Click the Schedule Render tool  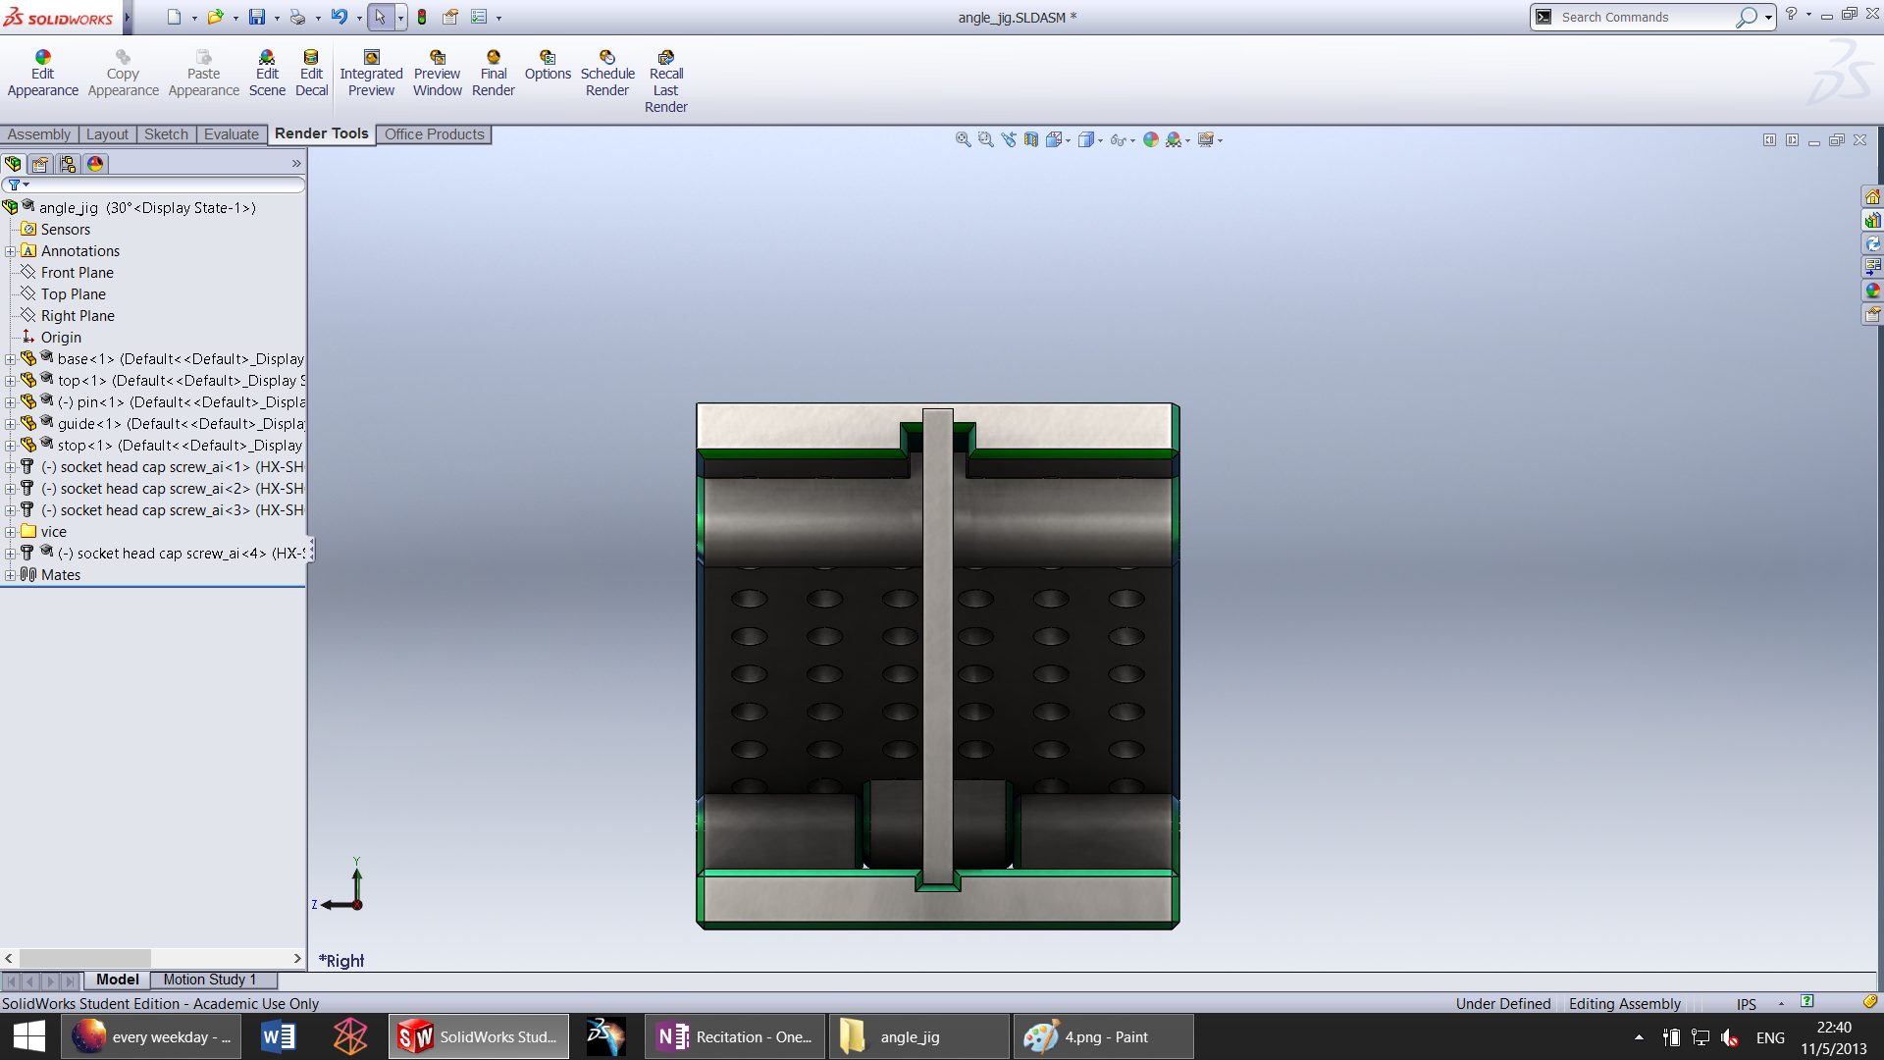[607, 75]
